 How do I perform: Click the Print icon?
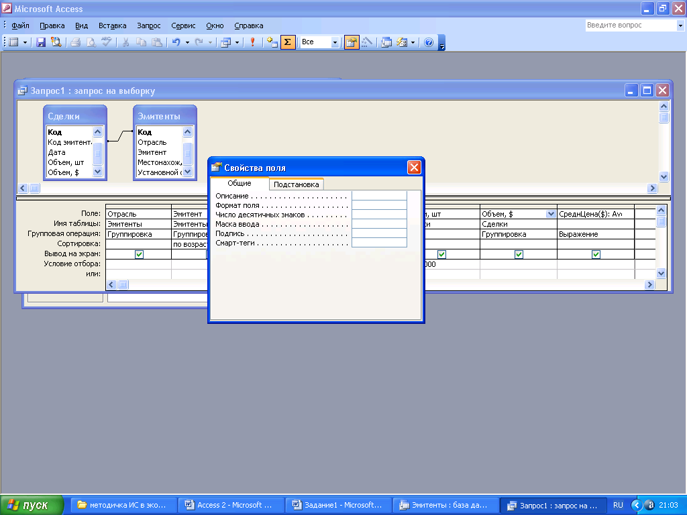coord(75,42)
